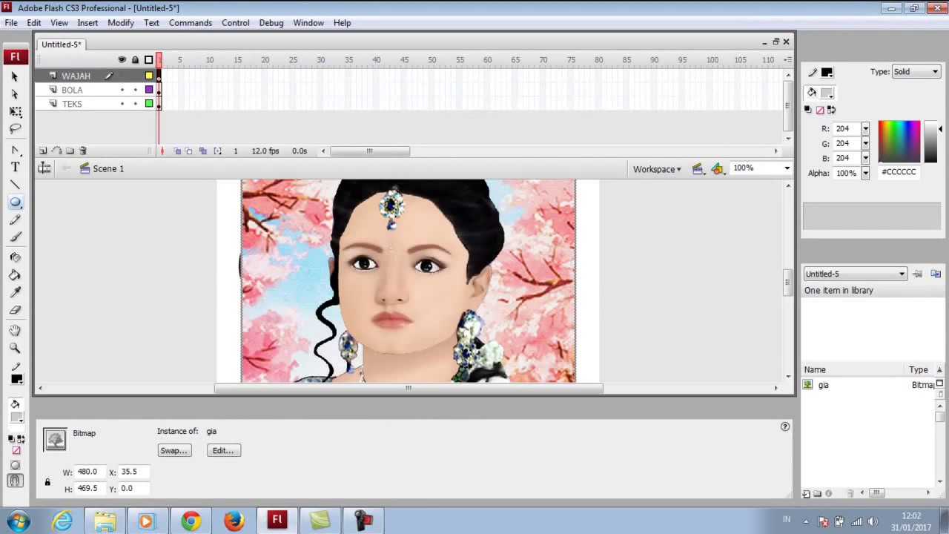Viewport: 949px width, 534px height.
Task: Open the timeline panel options menu
Action: tap(787, 60)
